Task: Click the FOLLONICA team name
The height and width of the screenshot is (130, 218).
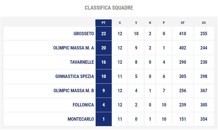Action: tap(83, 105)
